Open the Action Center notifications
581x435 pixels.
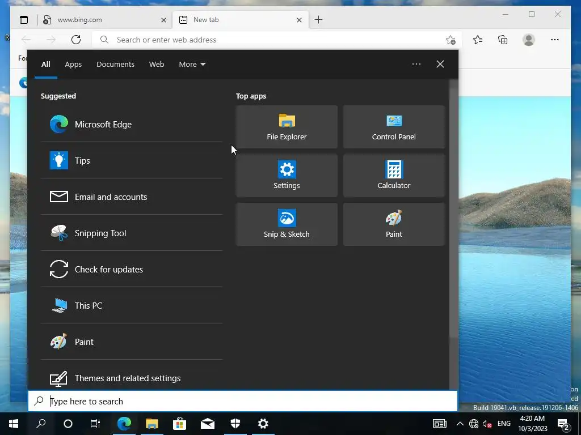point(563,424)
